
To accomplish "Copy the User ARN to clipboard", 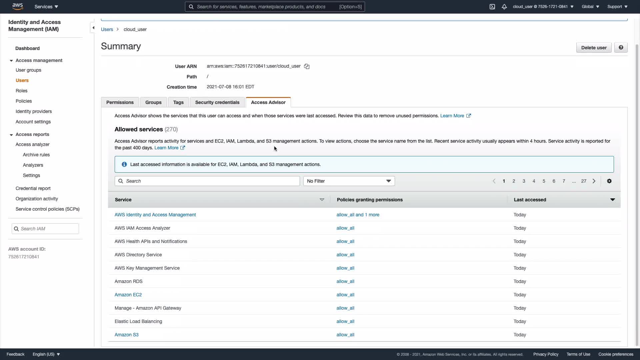I will (307, 66).
